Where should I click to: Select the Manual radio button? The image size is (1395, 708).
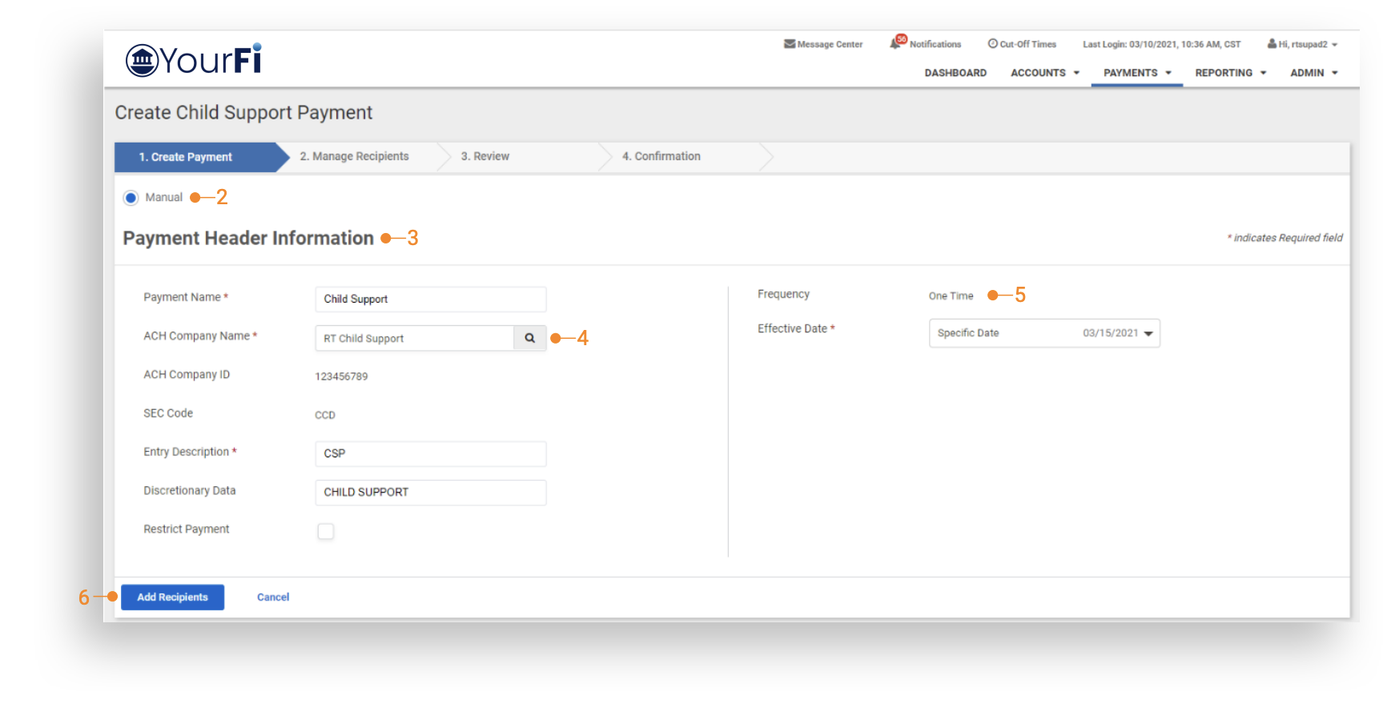pos(131,198)
